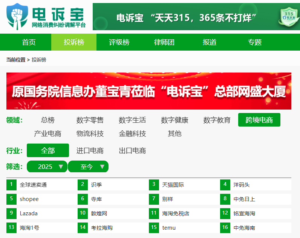
Task: Open the 专题 navigation tab
Action: point(254,42)
